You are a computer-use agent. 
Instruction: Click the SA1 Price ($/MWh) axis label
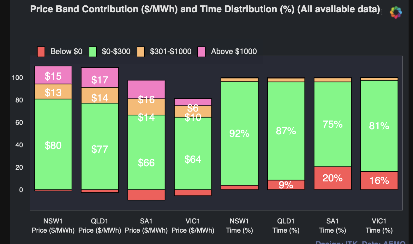click(x=146, y=225)
